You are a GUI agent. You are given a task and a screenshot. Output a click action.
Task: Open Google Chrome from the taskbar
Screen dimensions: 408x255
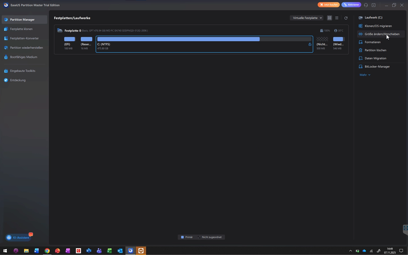pos(47,251)
